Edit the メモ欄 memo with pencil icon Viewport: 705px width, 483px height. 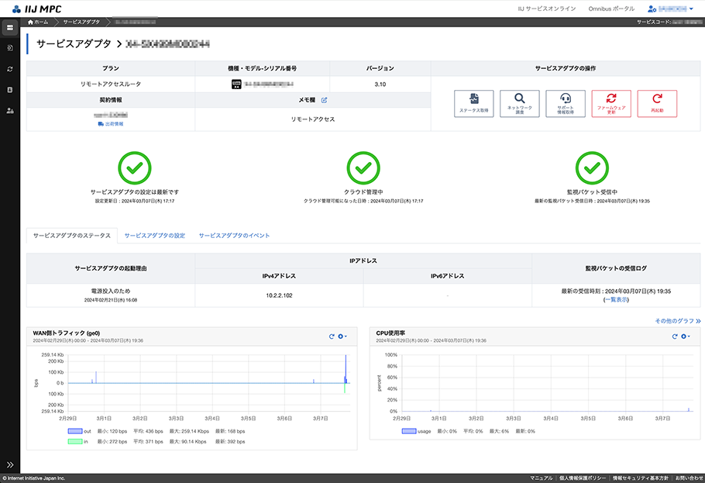pyautogui.click(x=325, y=100)
